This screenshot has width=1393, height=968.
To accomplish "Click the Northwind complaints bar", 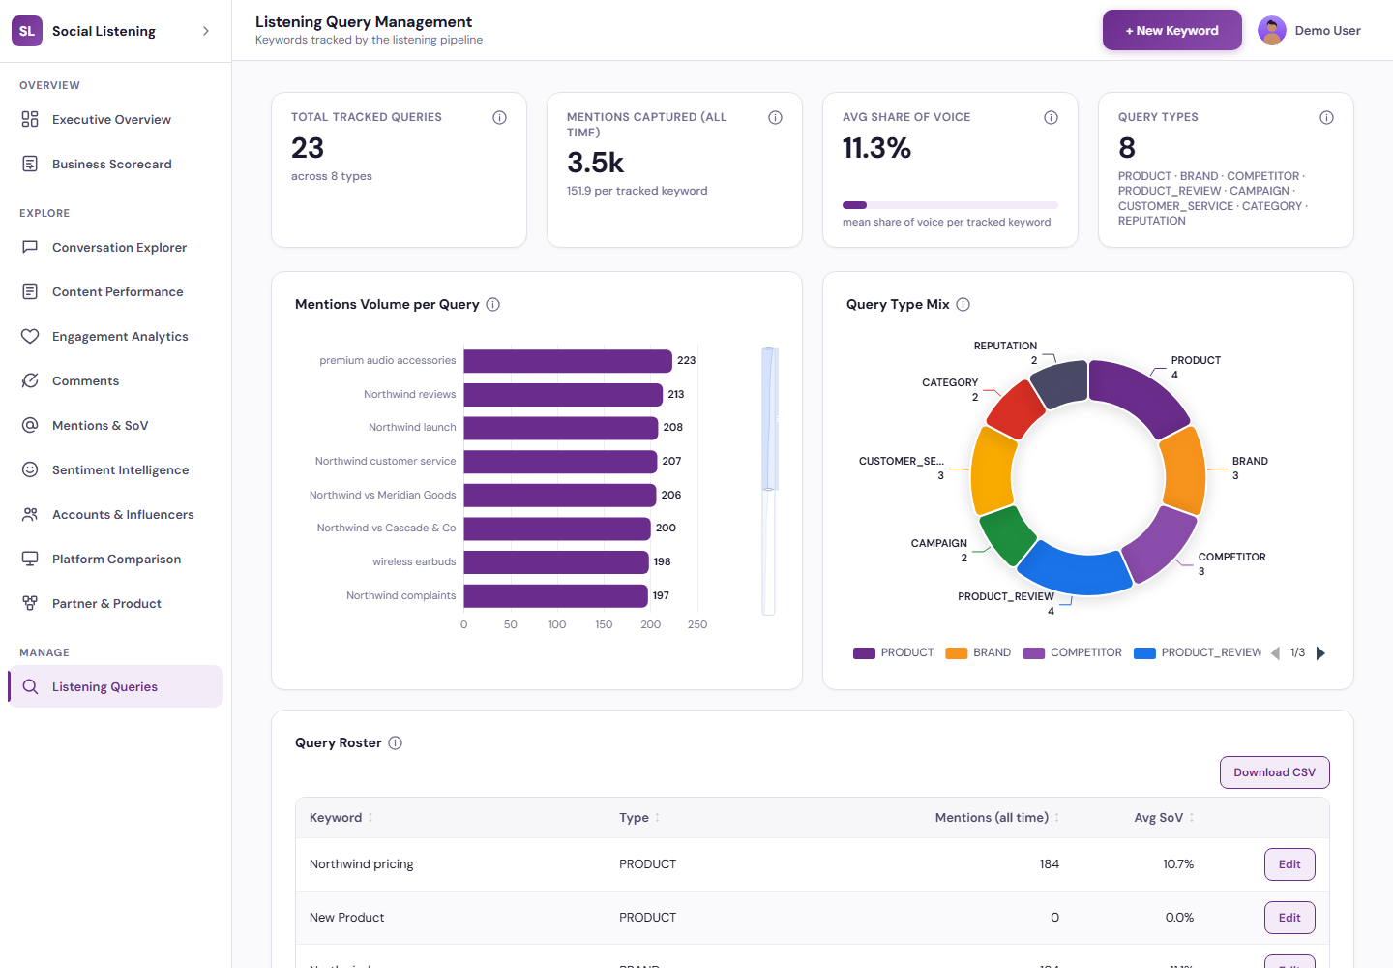I will tap(555, 595).
